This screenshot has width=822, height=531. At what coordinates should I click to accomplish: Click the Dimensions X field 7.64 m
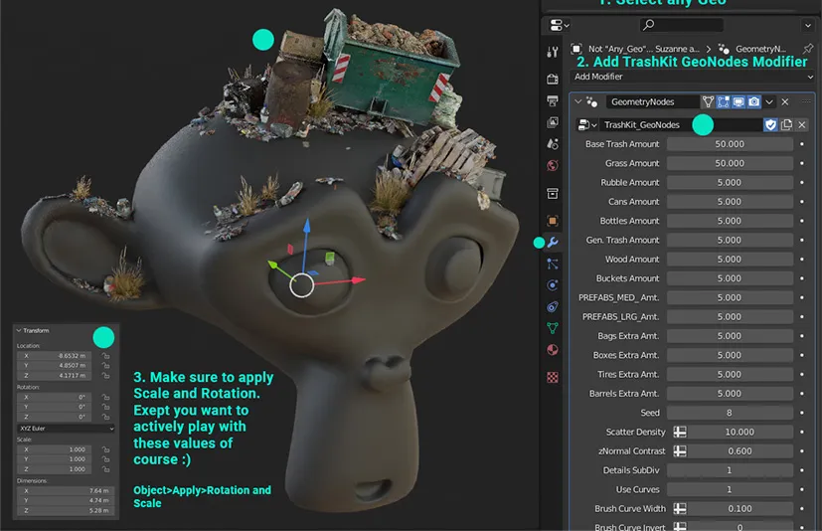click(x=66, y=491)
